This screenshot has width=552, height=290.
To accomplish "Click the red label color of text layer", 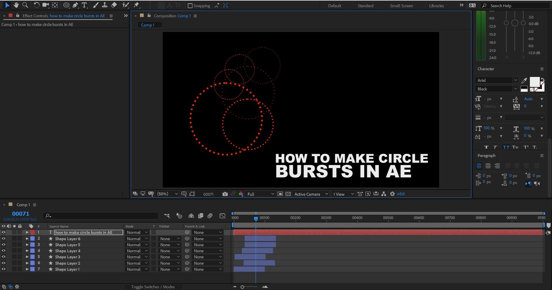I will [33, 232].
